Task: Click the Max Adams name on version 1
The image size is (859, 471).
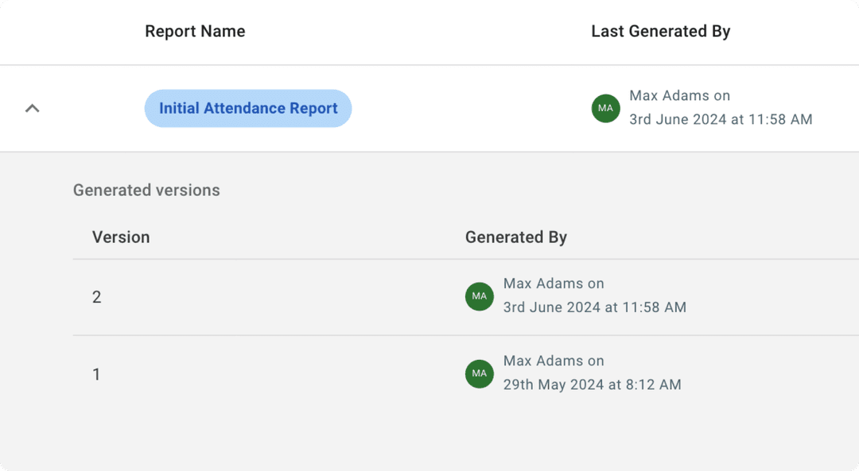Action: [543, 361]
